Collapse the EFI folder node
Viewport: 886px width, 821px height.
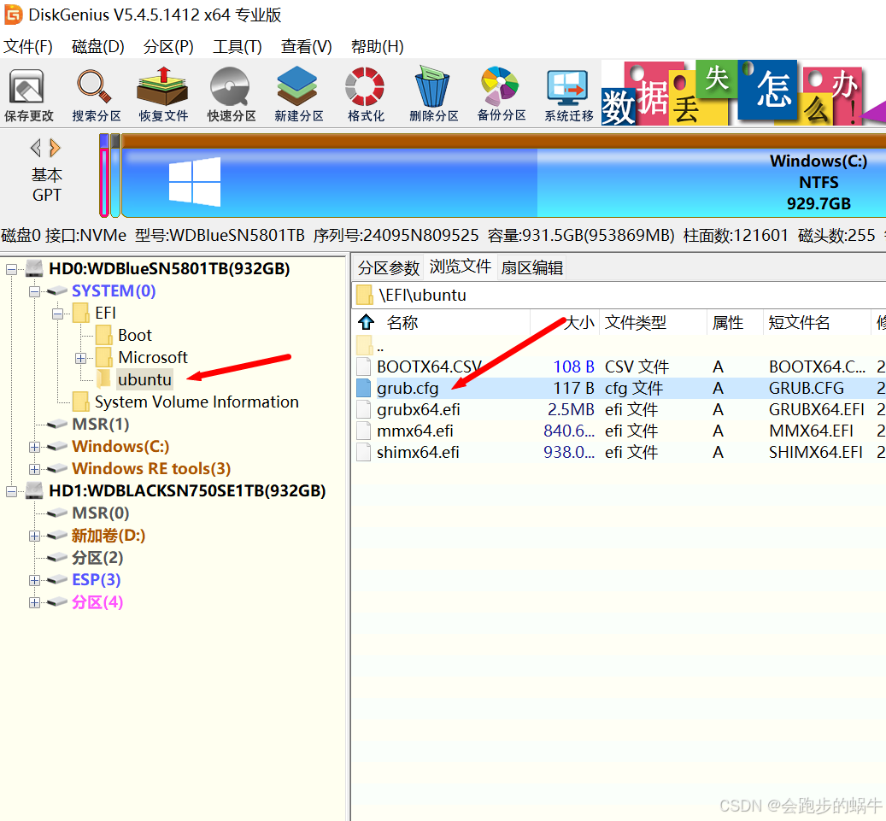tap(57, 314)
